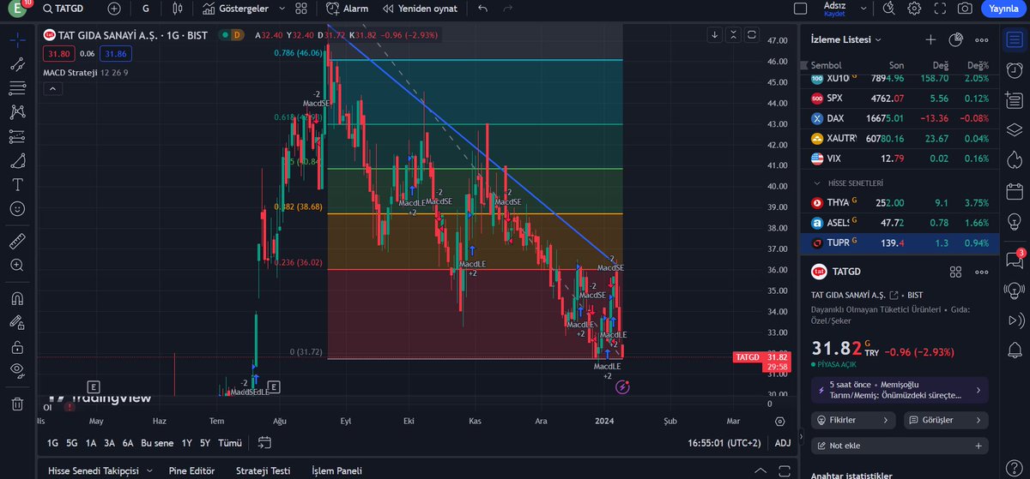Select the crosshair cursor tool

point(17,39)
